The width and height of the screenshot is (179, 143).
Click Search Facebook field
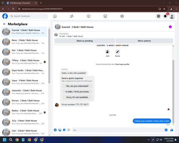point(29,16)
